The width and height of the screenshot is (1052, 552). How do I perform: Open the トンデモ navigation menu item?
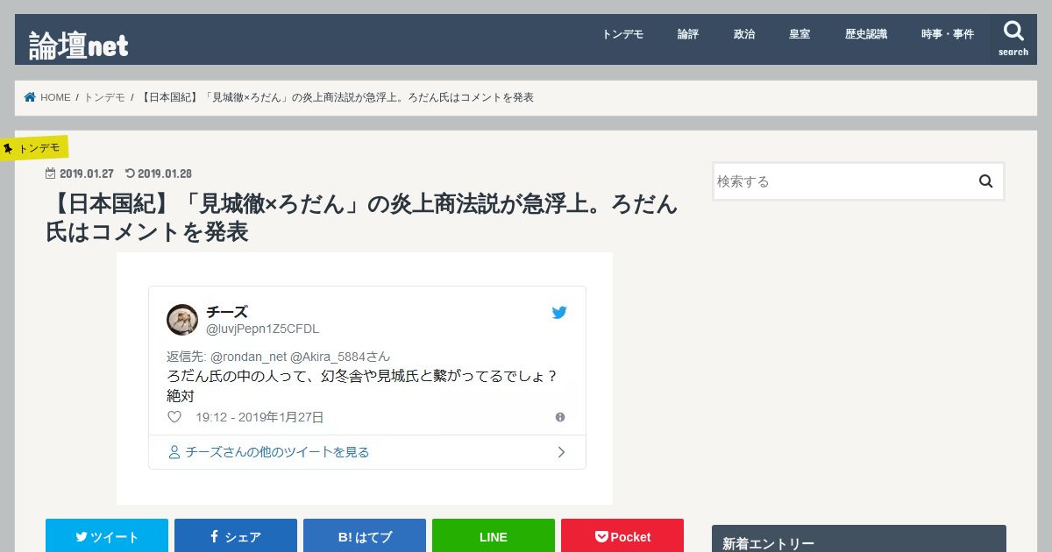tap(622, 34)
